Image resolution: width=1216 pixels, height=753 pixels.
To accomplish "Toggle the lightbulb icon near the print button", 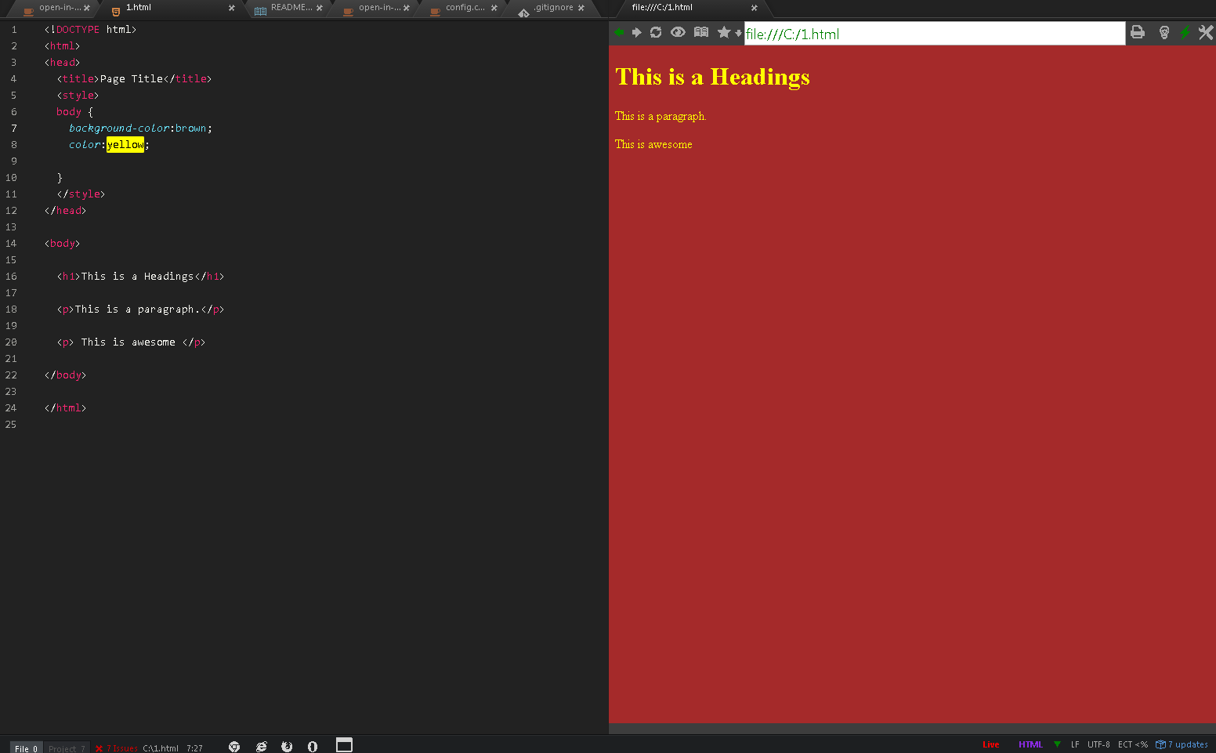I will (1164, 32).
